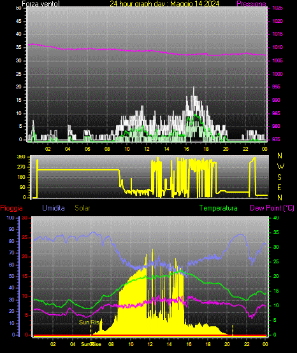
Task: Click the 1000 pressure axis value
Action: click(277, 74)
